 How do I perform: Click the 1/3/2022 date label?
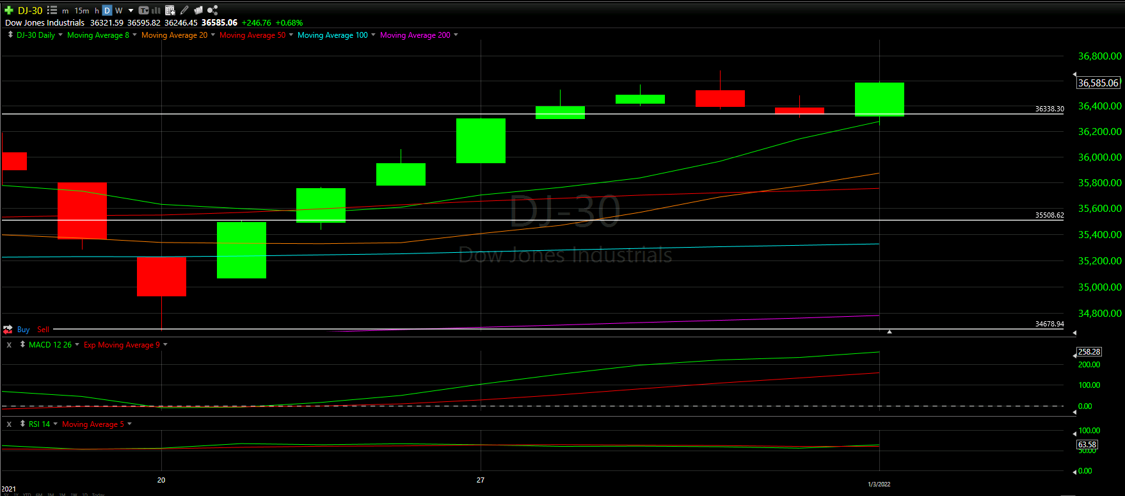click(x=879, y=484)
